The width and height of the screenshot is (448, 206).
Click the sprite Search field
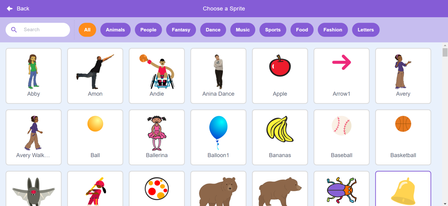click(x=38, y=30)
